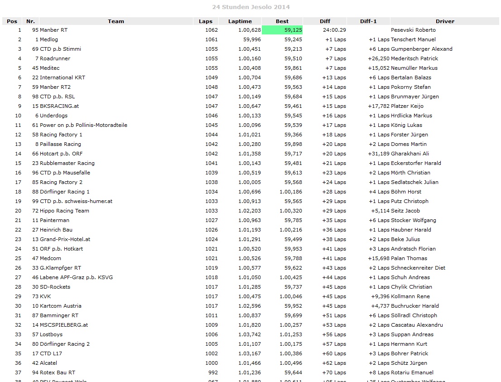This screenshot has height=382, width=501.
Task: Select the Hippo Racing Team entry
Action: pos(64,211)
